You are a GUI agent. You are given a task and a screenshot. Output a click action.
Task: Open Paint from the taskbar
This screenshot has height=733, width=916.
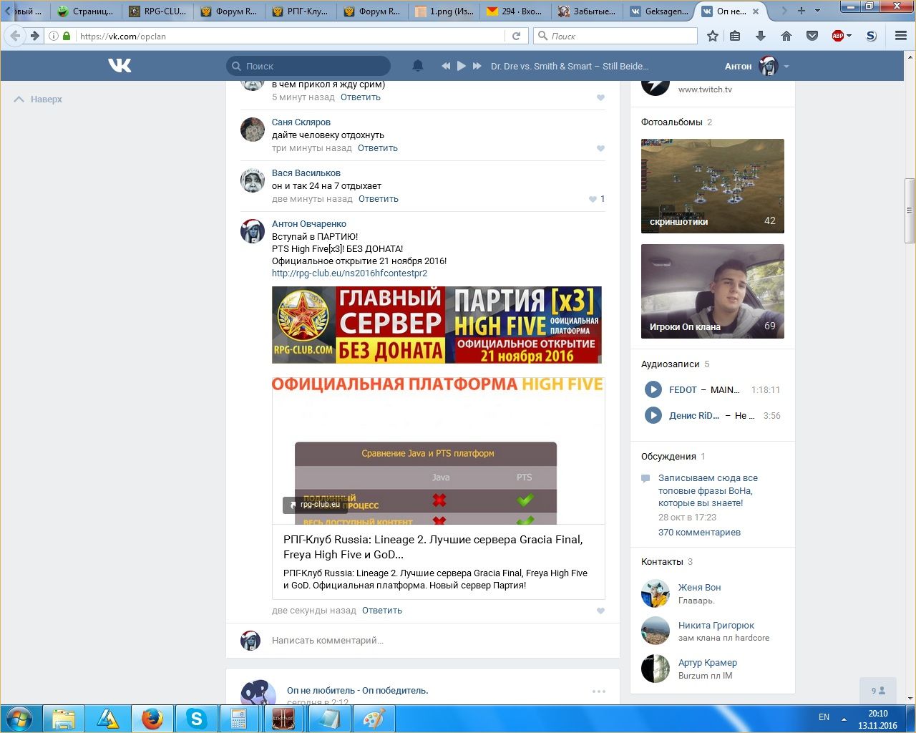[x=374, y=719]
